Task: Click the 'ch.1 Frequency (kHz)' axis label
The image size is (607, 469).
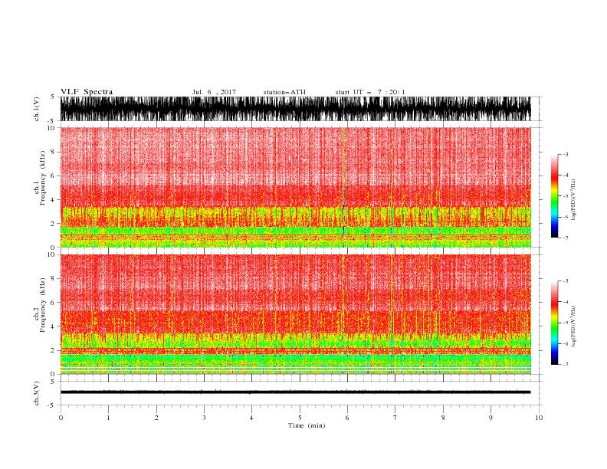Action: 40,179
